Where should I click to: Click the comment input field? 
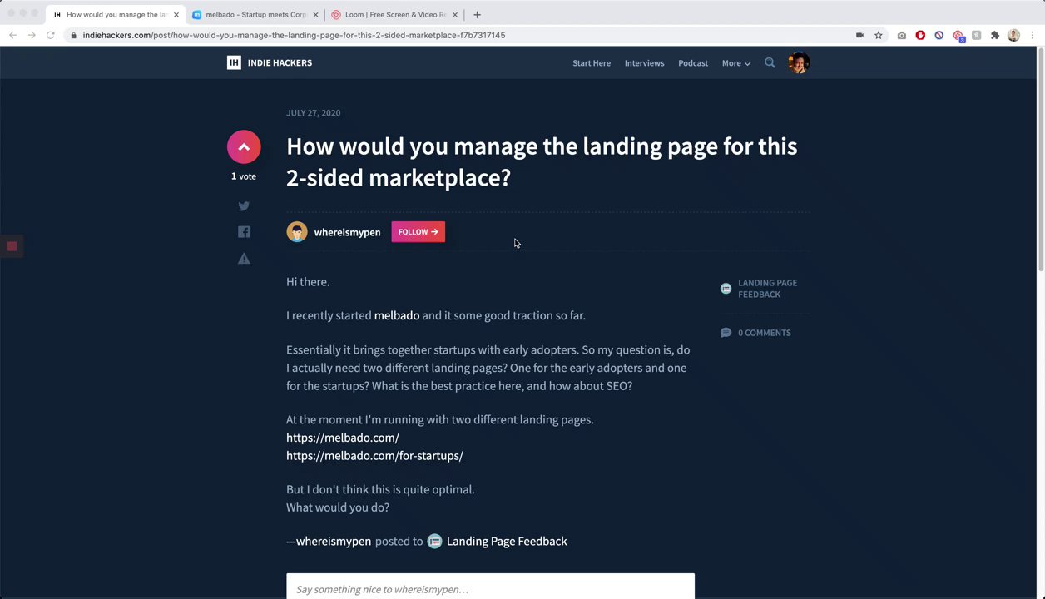490,587
